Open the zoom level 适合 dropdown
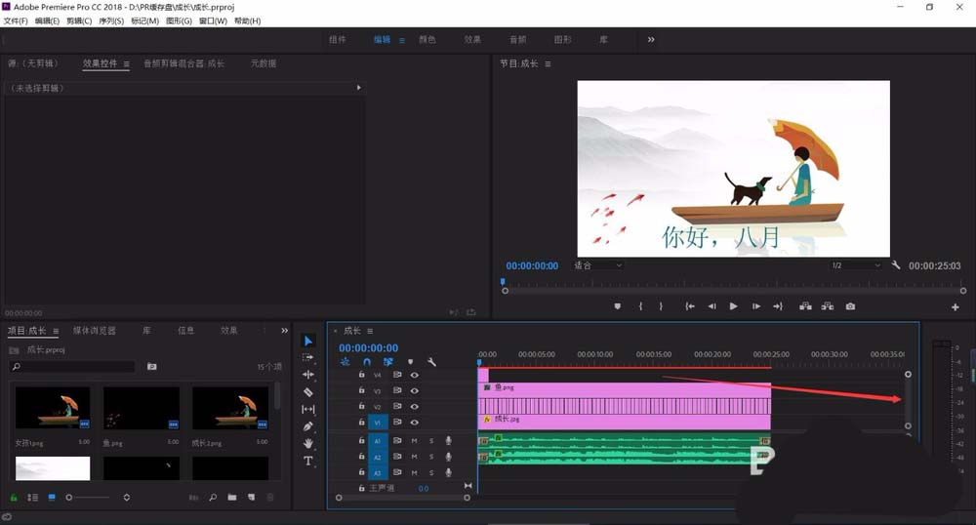976x525 pixels. [597, 265]
